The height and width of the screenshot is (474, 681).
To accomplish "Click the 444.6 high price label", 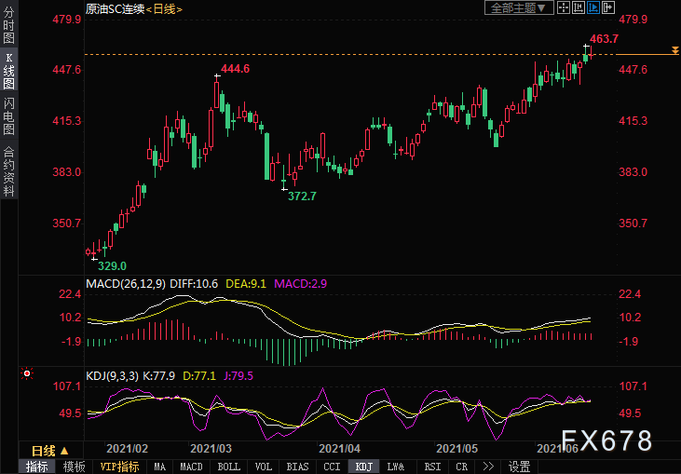I will coord(235,69).
